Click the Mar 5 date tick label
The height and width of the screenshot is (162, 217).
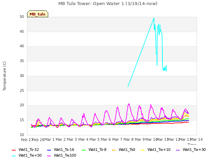coord(95,139)
